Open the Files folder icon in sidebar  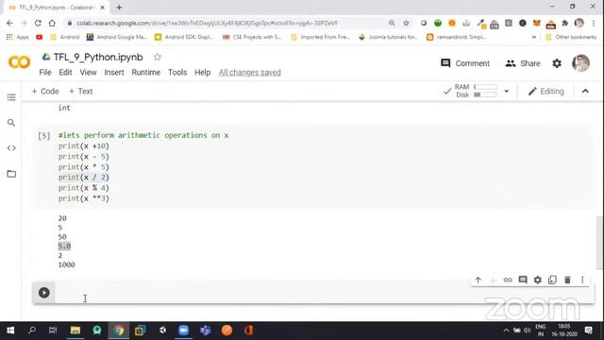11,174
